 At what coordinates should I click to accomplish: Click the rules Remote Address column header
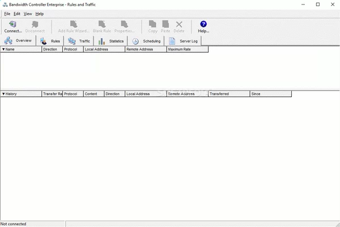coord(146,49)
